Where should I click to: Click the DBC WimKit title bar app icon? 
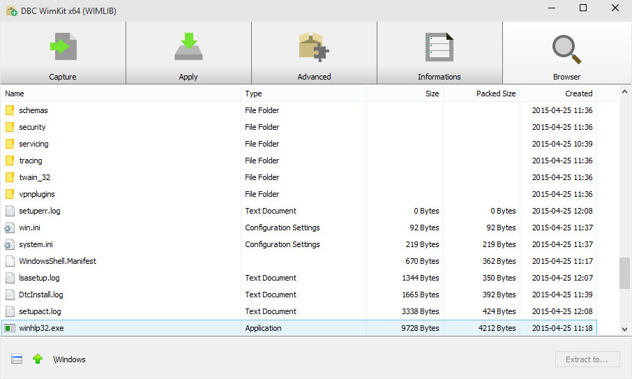11,10
